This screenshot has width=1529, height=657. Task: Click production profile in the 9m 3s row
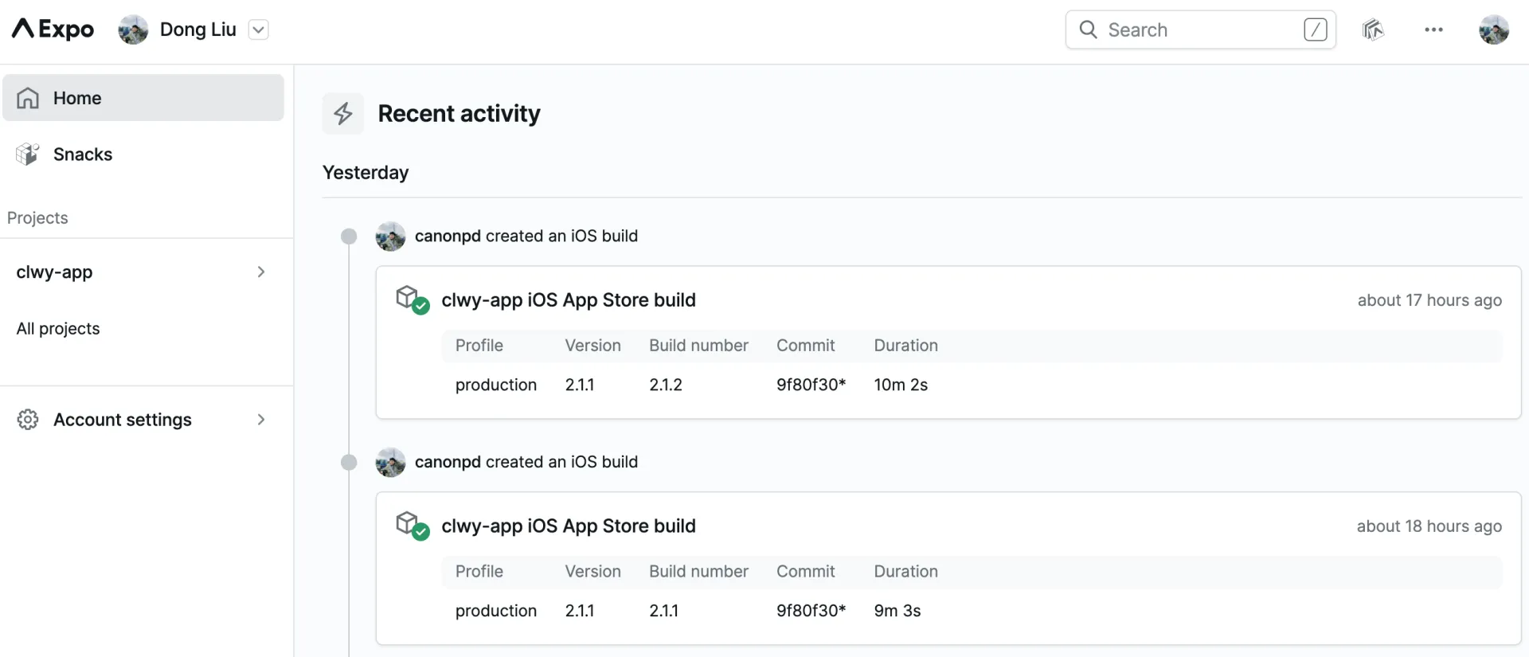click(x=496, y=611)
